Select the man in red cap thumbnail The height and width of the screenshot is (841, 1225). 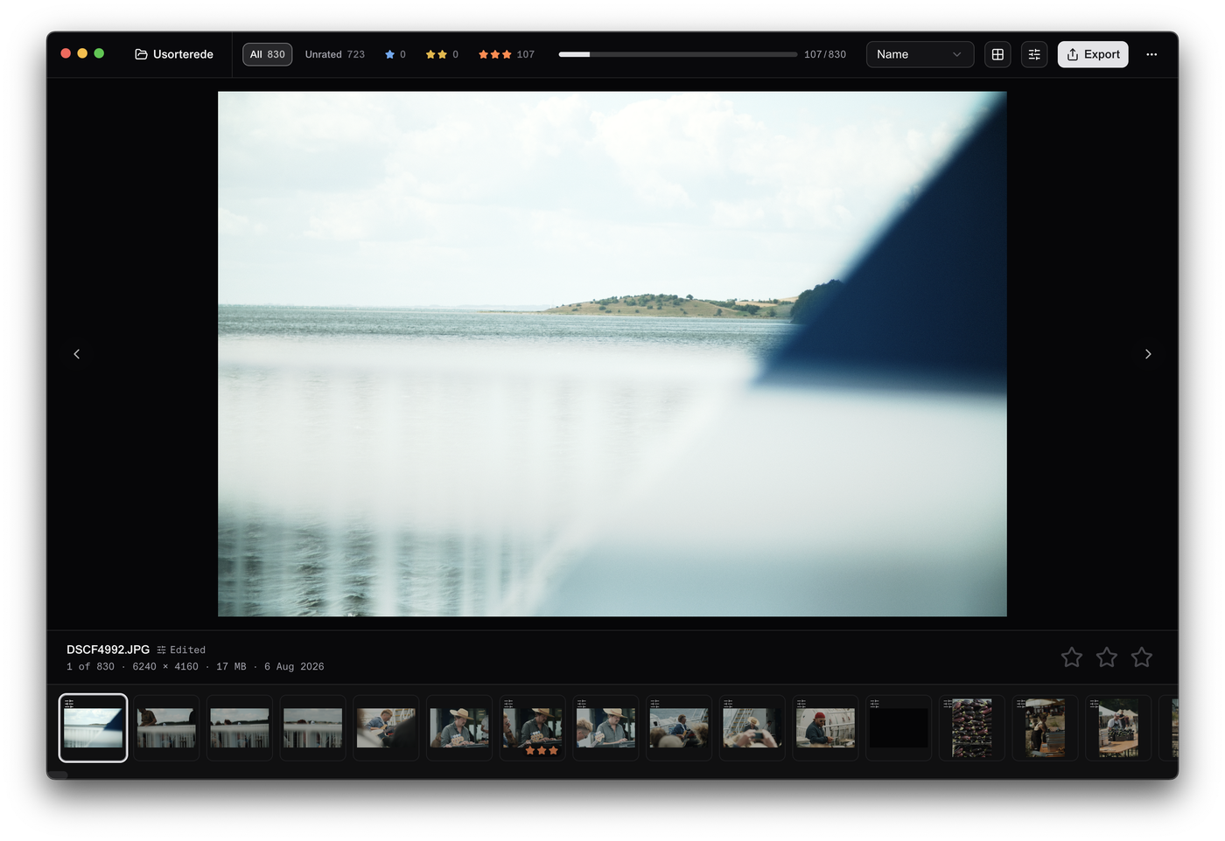click(x=825, y=728)
